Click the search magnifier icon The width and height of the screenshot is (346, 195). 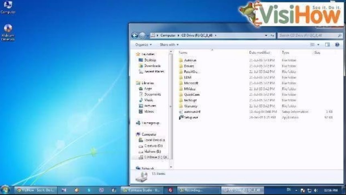click(x=340, y=35)
